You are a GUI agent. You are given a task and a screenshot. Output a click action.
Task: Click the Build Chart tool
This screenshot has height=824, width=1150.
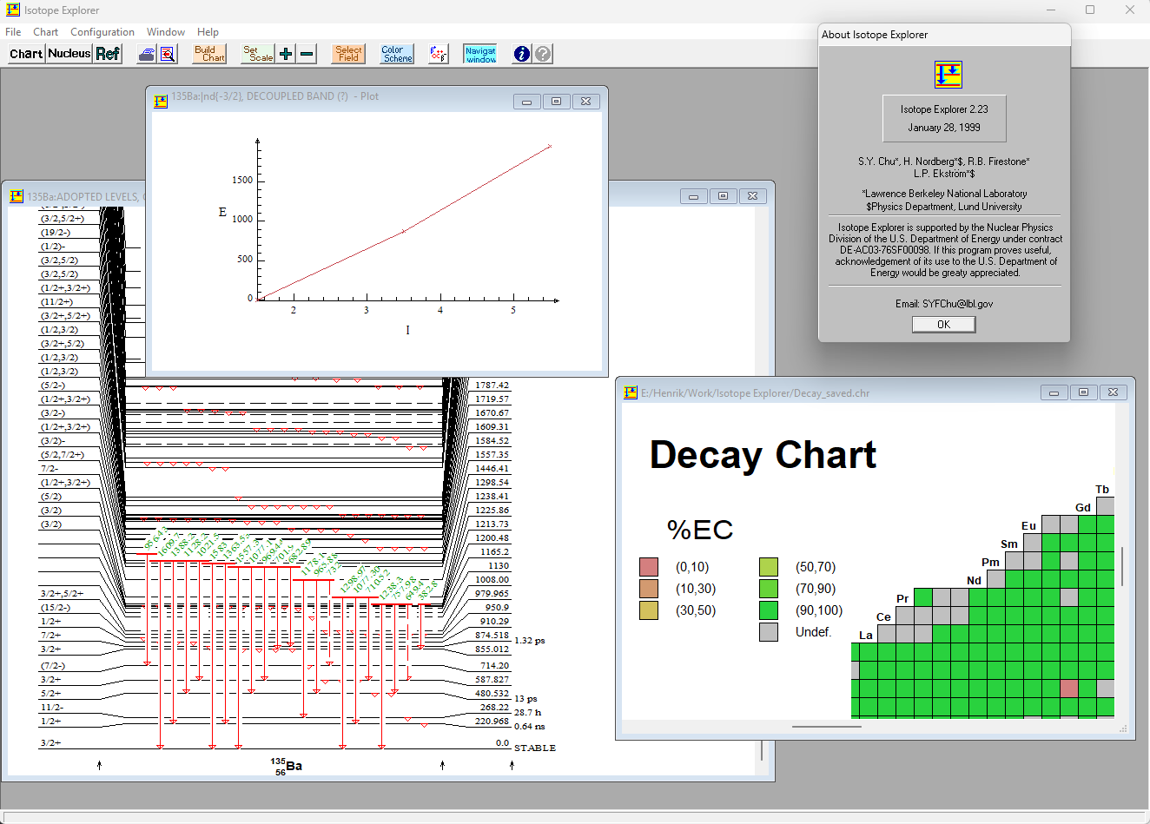(x=208, y=53)
